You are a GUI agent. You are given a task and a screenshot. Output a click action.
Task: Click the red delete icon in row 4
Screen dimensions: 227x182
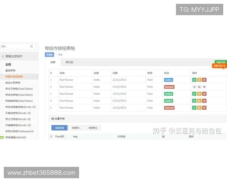tap(204, 101)
